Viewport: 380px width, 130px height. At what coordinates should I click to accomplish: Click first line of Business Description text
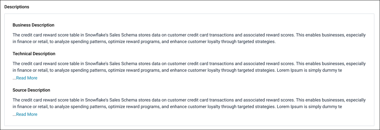point(189,35)
